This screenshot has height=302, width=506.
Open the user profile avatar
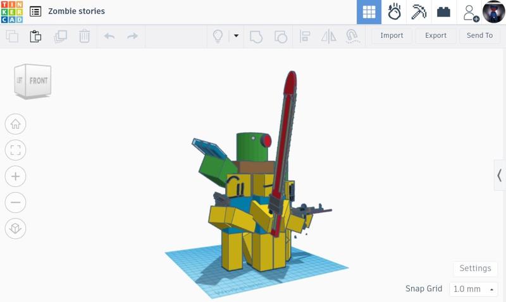(493, 12)
